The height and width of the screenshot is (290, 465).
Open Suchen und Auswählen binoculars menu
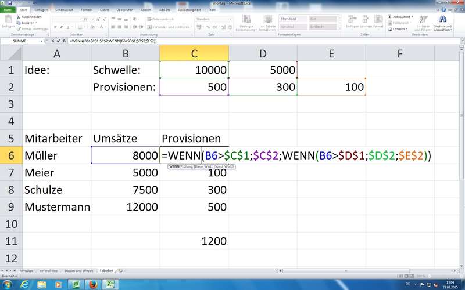443,23
